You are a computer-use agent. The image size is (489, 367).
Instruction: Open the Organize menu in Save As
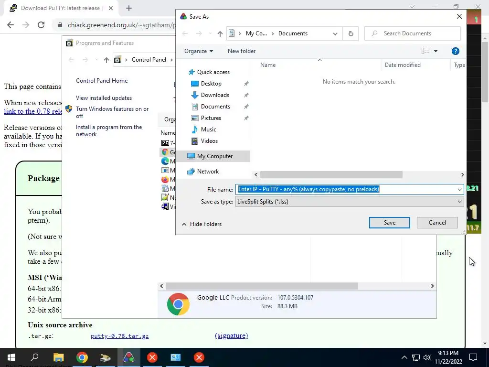(x=198, y=51)
